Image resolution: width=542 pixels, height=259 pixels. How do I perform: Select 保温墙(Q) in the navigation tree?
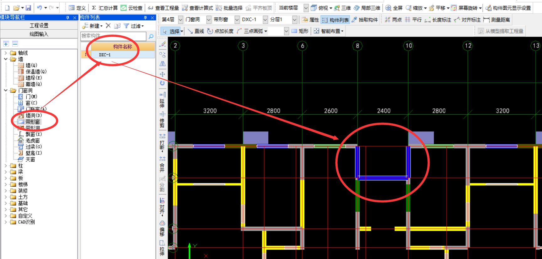(36, 71)
